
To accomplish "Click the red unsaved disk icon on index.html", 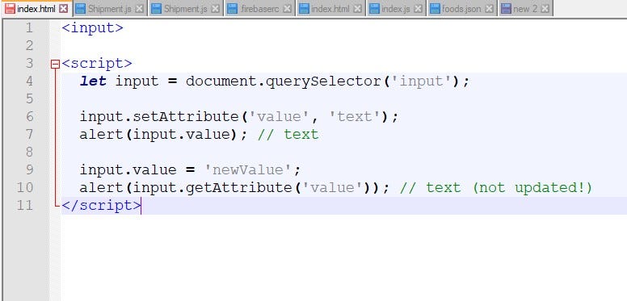I will 10,8.
